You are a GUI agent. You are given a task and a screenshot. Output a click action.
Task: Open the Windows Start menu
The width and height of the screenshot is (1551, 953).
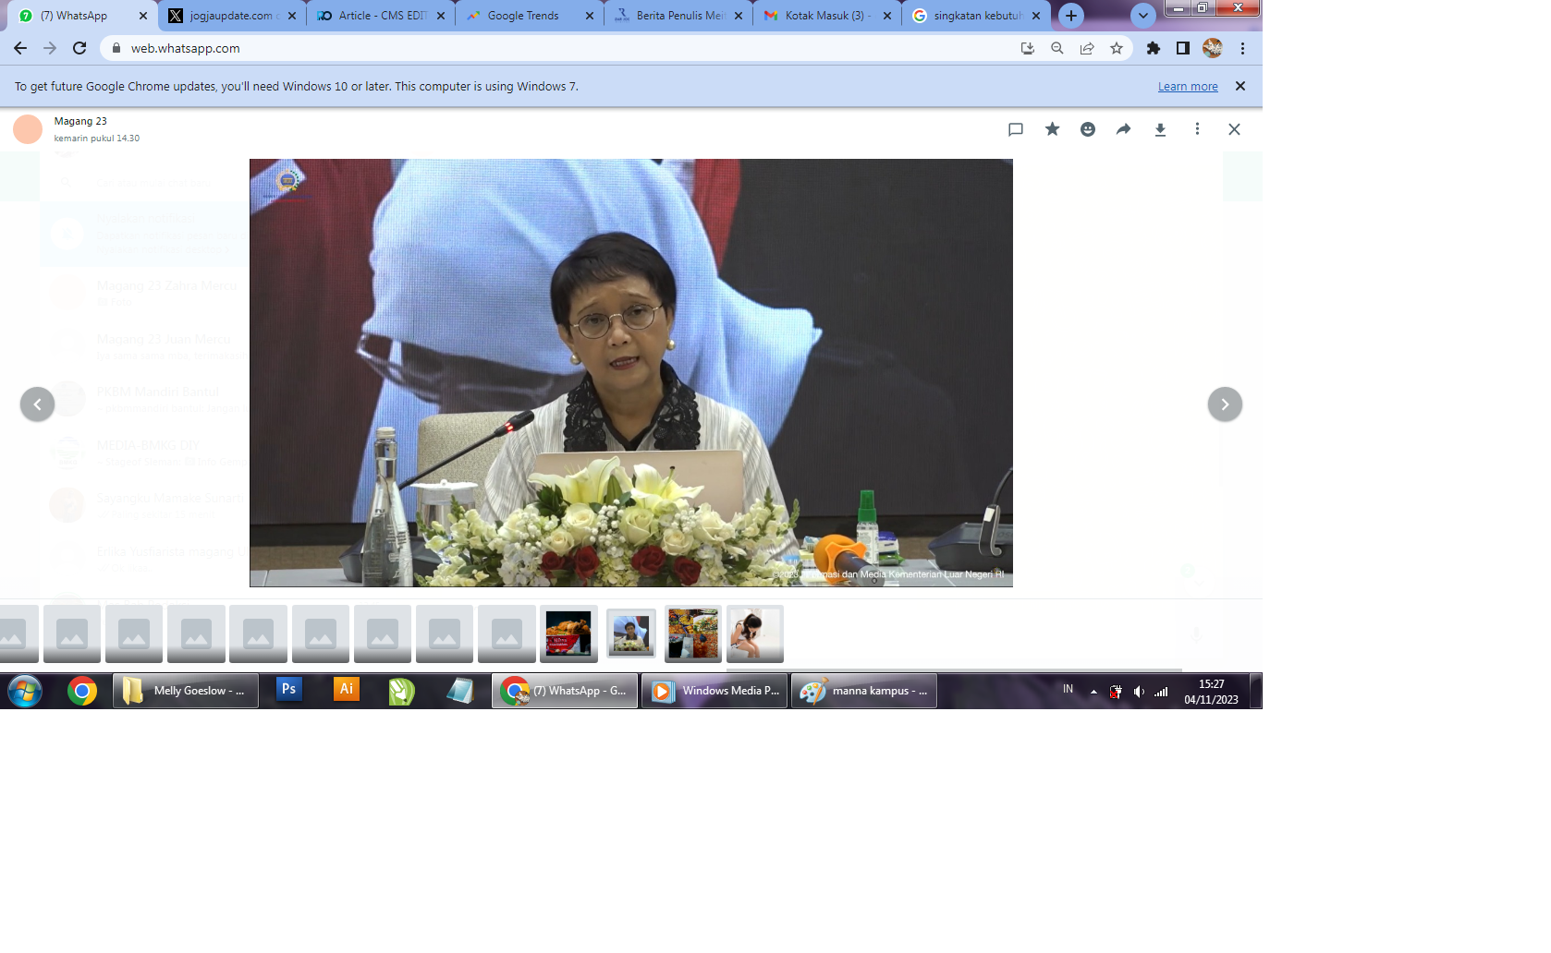click(25, 691)
